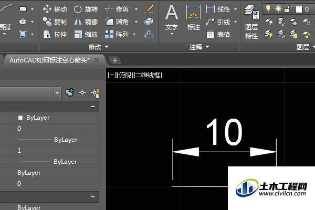
Task: Select the Stretch (拉伸) tool
Action: (55, 34)
